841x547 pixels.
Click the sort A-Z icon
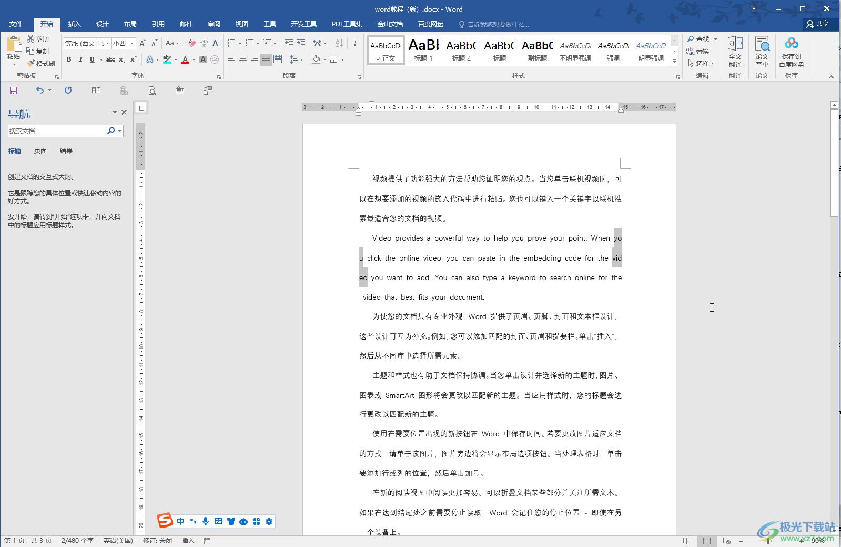(x=339, y=43)
